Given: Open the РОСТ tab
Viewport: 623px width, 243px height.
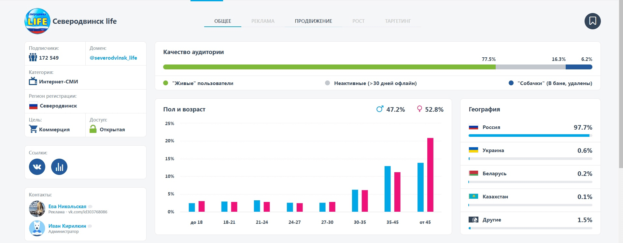Looking at the screenshot, I should coord(358,21).
